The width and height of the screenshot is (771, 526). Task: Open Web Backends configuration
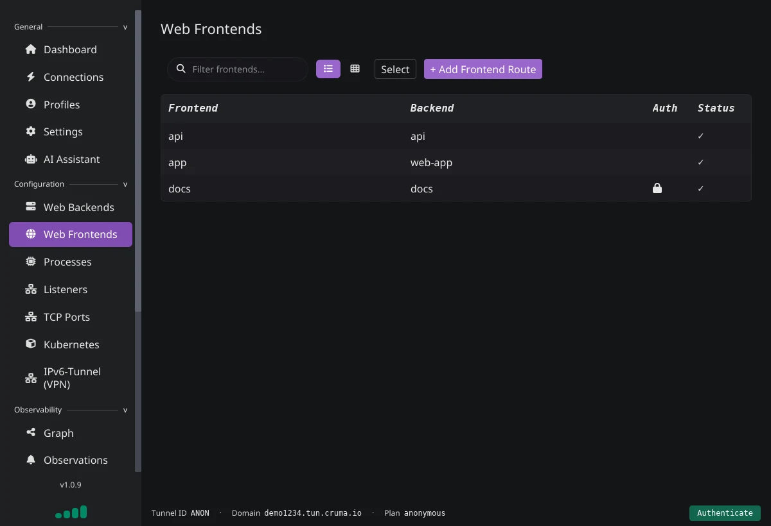(71, 207)
